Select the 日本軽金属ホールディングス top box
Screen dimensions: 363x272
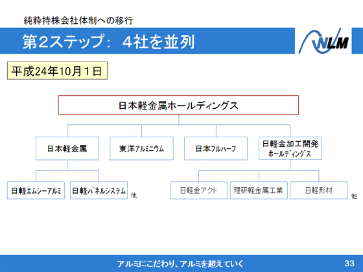178,105
